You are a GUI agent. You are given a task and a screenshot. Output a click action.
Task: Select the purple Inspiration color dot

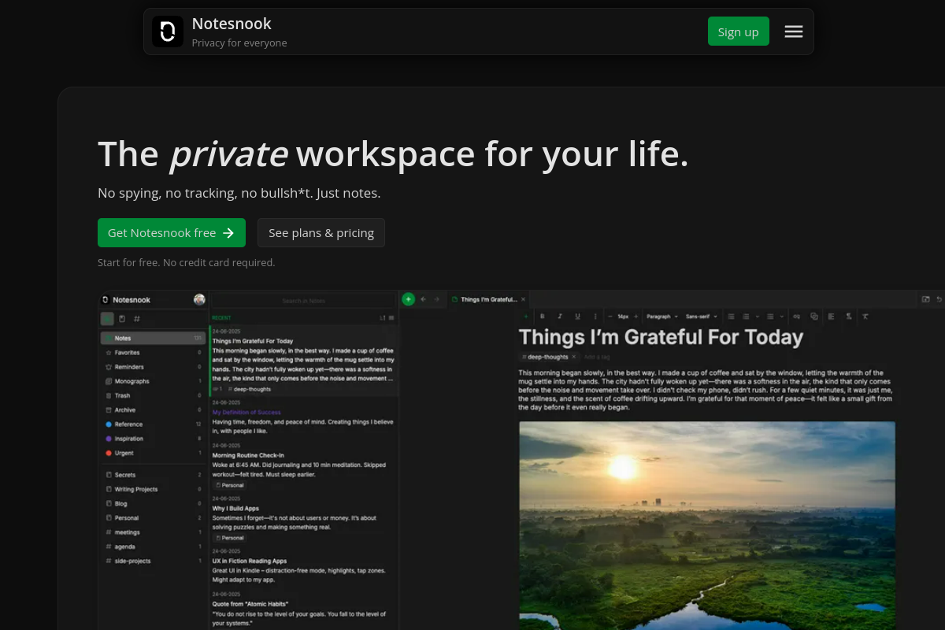[109, 439]
